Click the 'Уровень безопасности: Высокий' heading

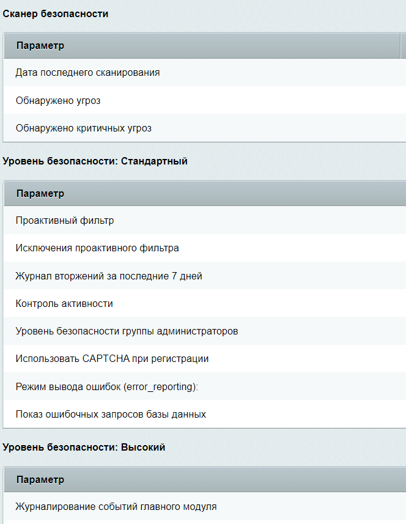pyautogui.click(x=84, y=447)
